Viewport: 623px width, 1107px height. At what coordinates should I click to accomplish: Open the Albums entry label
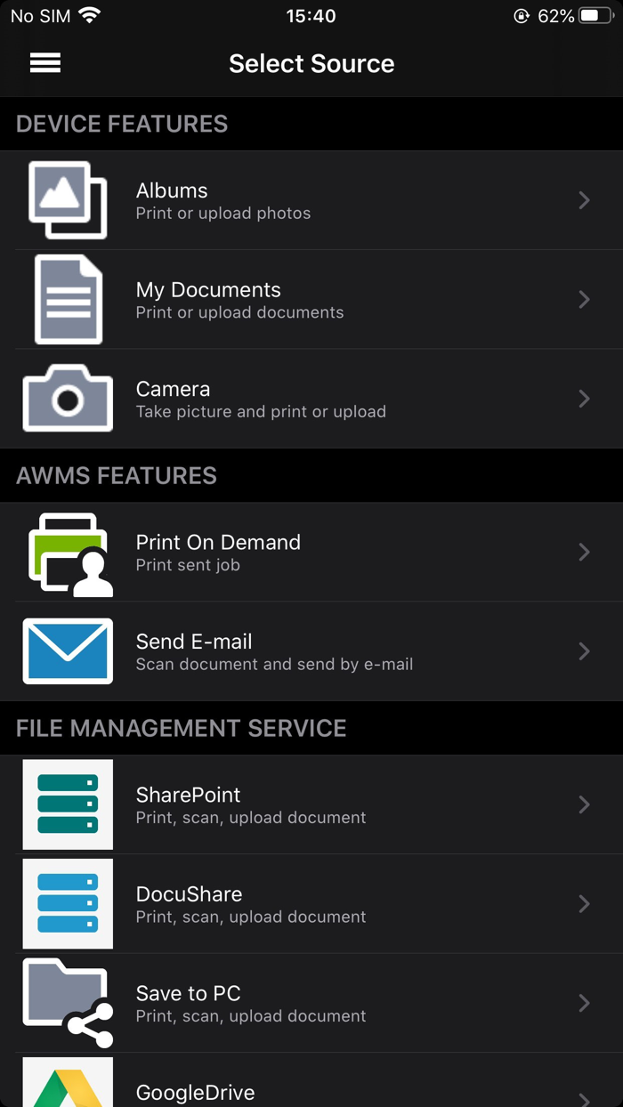[172, 190]
